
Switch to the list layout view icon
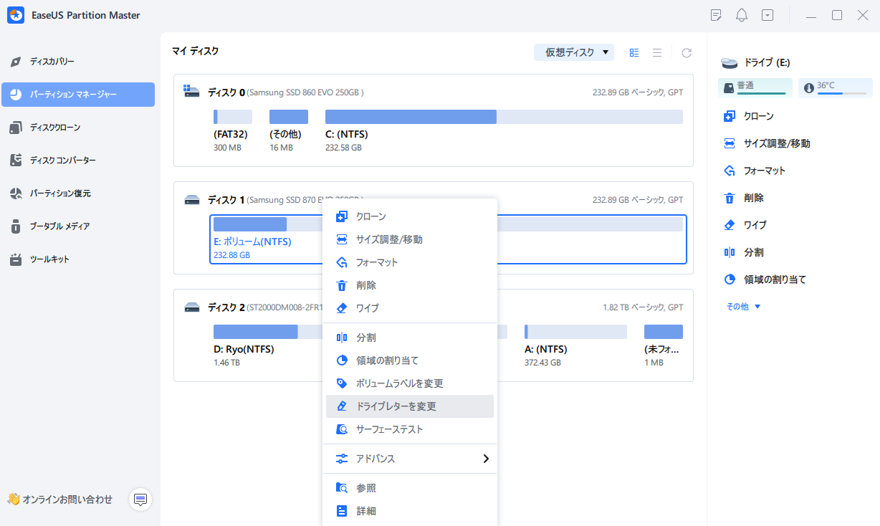(x=657, y=52)
